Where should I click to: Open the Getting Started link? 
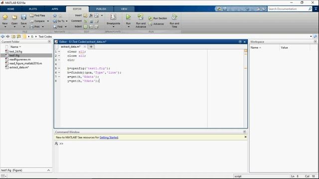click(x=109, y=137)
